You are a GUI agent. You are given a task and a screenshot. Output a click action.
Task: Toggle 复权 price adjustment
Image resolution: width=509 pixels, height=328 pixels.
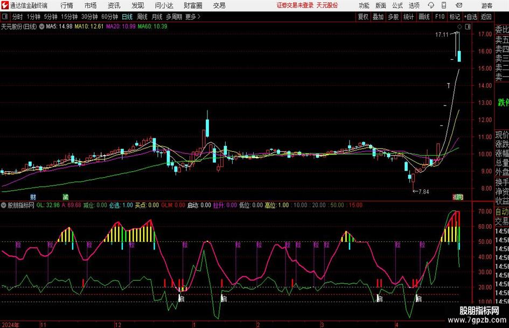tap(364, 17)
